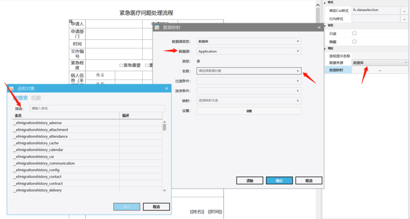Click the form title 紧急医疗问题处理流程
The height and width of the screenshot is (219, 410).
(146, 13)
